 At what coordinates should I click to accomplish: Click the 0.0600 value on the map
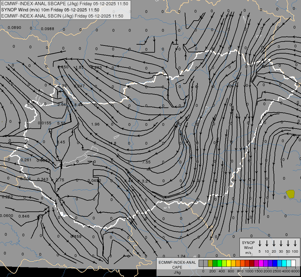click(6, 216)
